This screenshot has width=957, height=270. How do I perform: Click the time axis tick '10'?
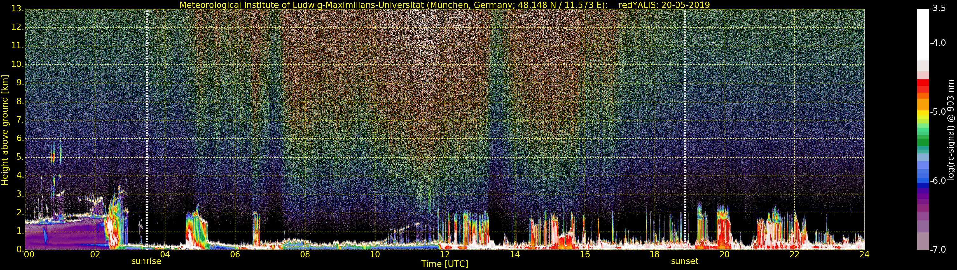(x=375, y=254)
